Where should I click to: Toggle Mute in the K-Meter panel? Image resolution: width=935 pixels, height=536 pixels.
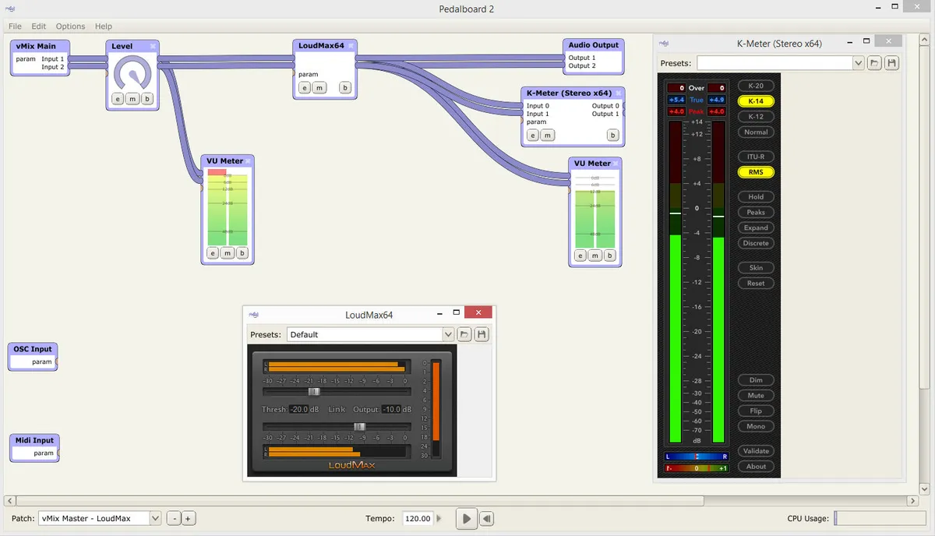tap(755, 396)
